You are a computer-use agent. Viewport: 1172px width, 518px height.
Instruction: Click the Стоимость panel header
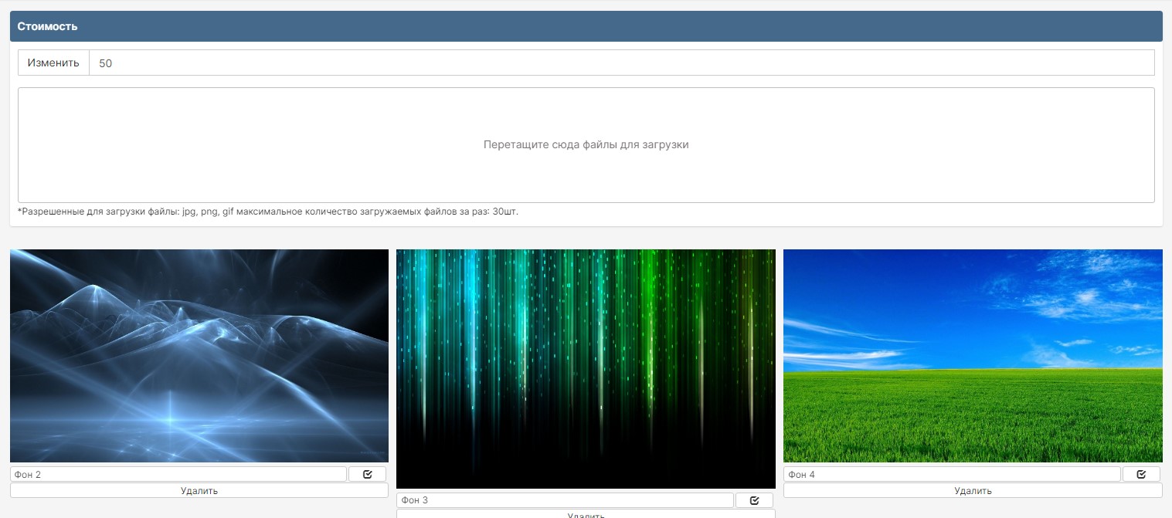point(586,26)
